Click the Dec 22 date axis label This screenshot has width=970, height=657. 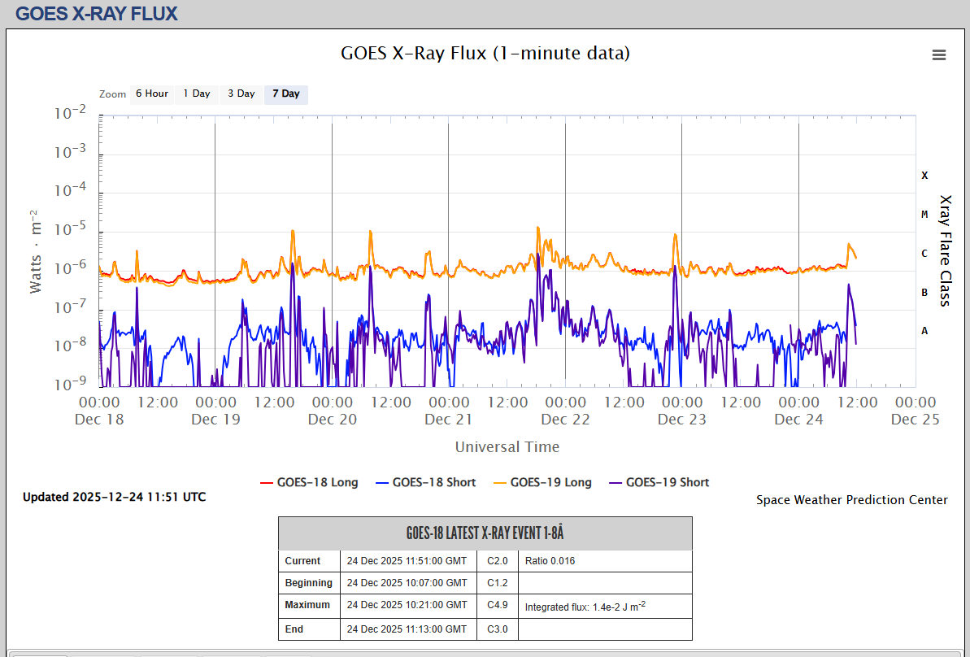(x=565, y=420)
